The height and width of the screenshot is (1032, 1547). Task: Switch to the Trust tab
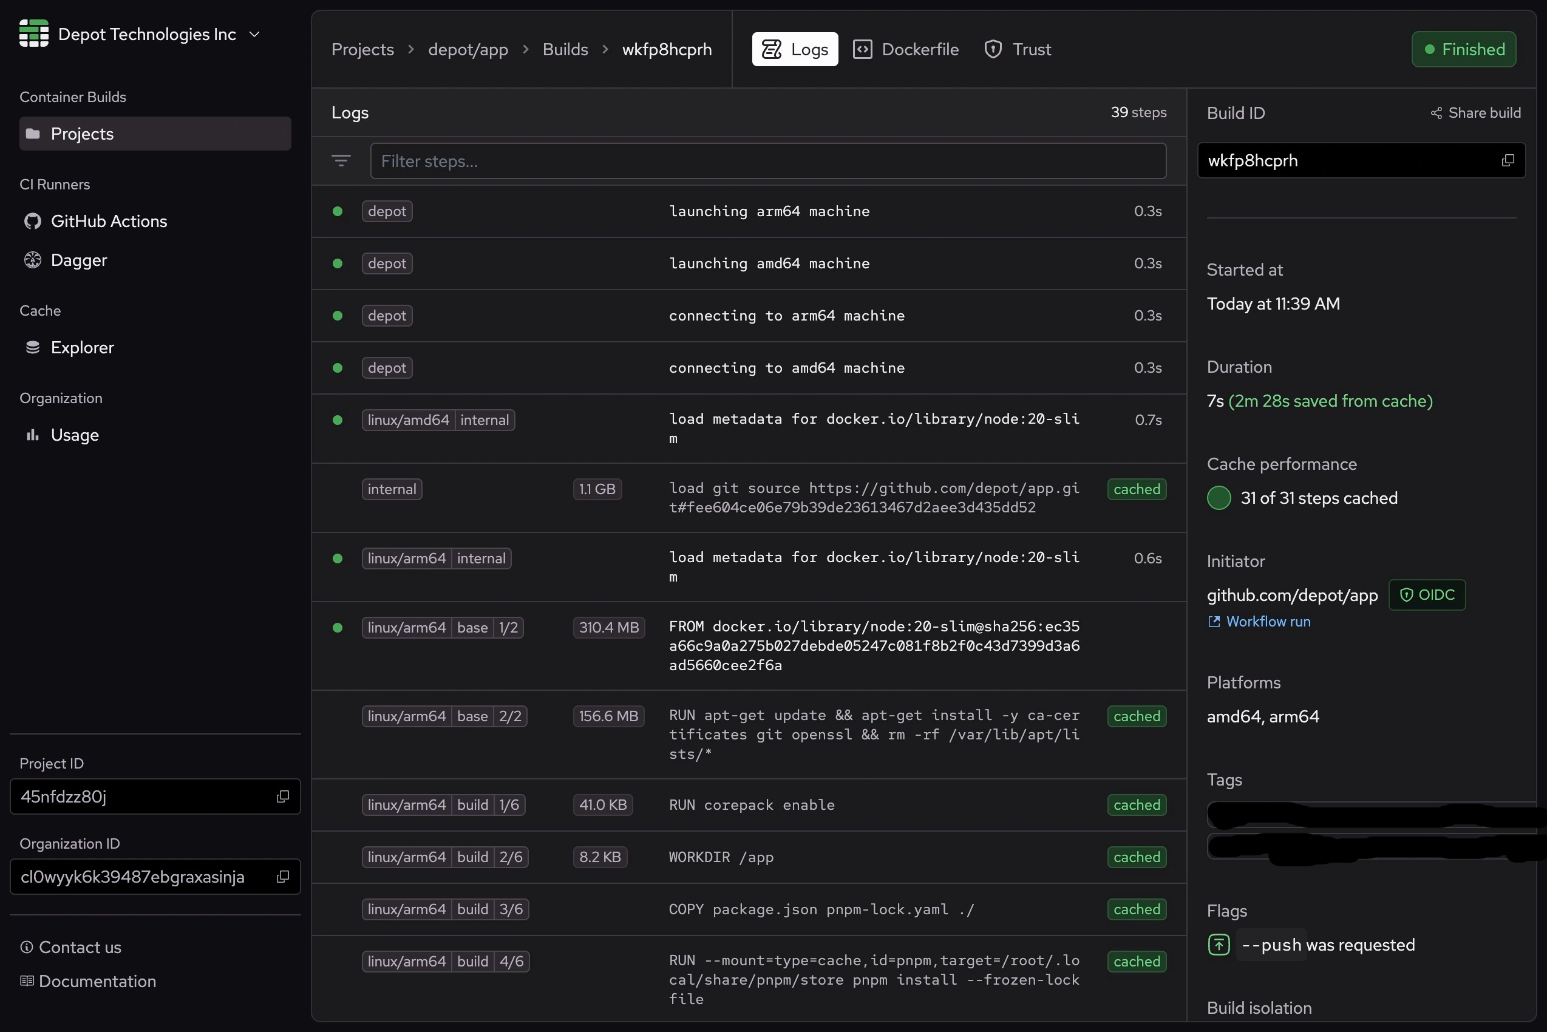pyautogui.click(x=1018, y=49)
